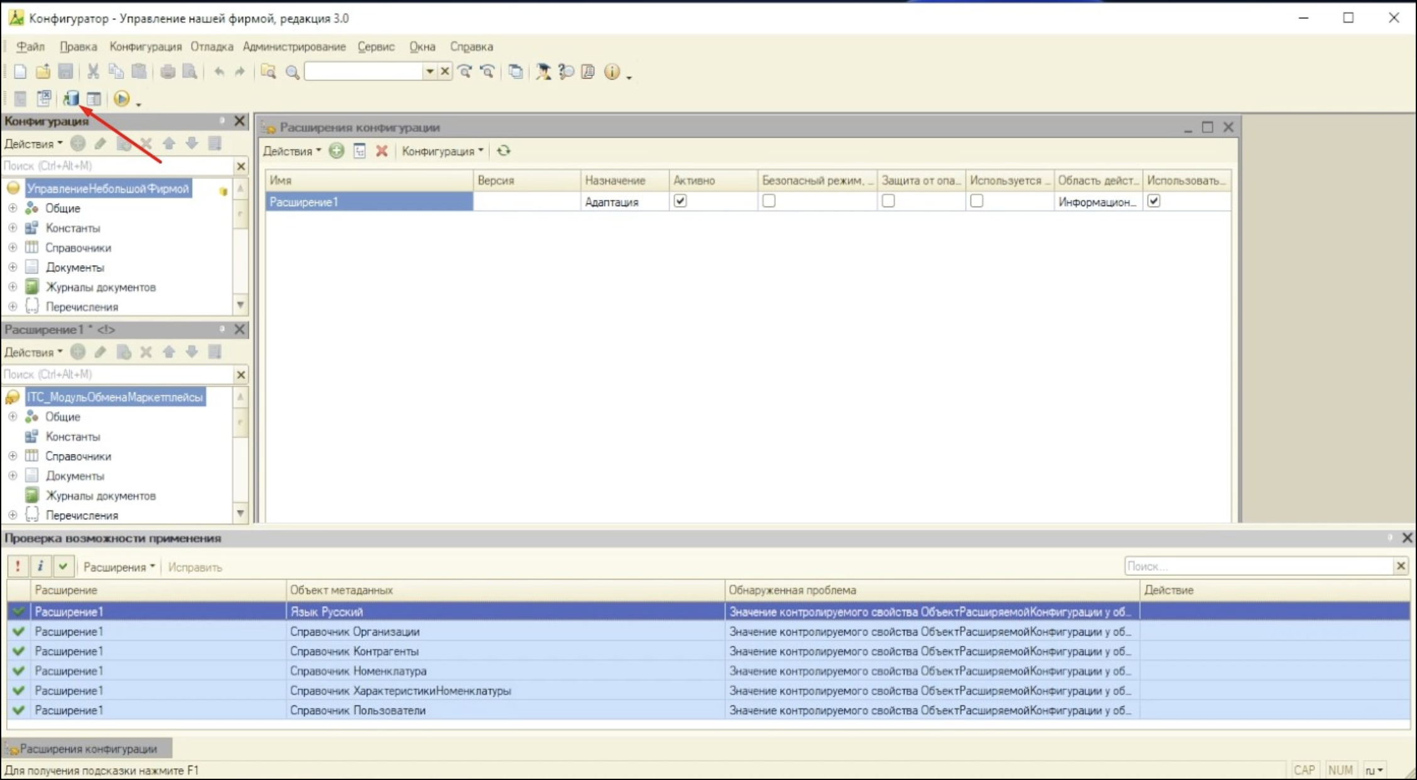Screen dimensions: 1417x780
Task: Click the Поиск field in check panel
Action: (x=1259, y=566)
